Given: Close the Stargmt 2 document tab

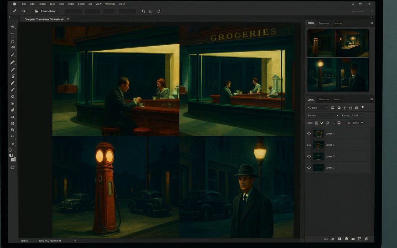Looking at the screenshot, I should pos(68,19).
